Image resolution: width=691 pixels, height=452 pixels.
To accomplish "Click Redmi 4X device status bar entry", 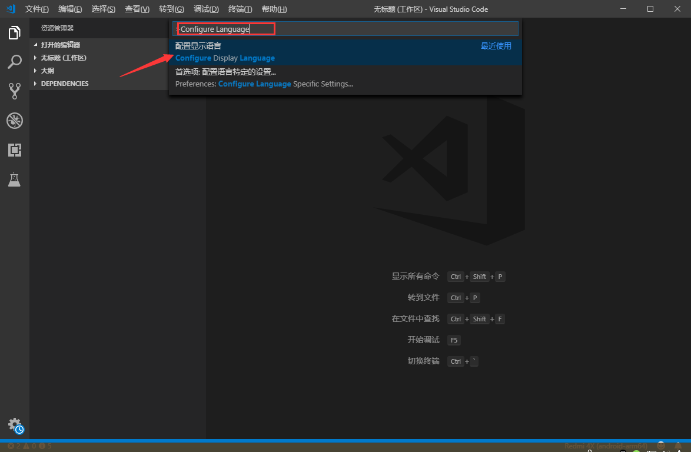I will pyautogui.click(x=606, y=446).
